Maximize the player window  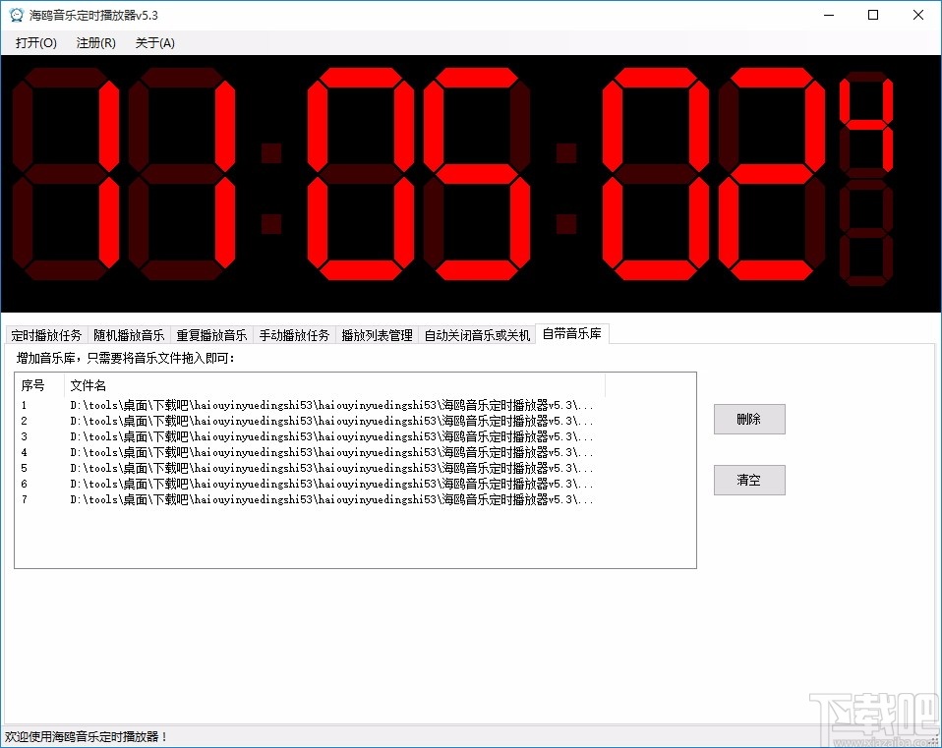pos(872,15)
